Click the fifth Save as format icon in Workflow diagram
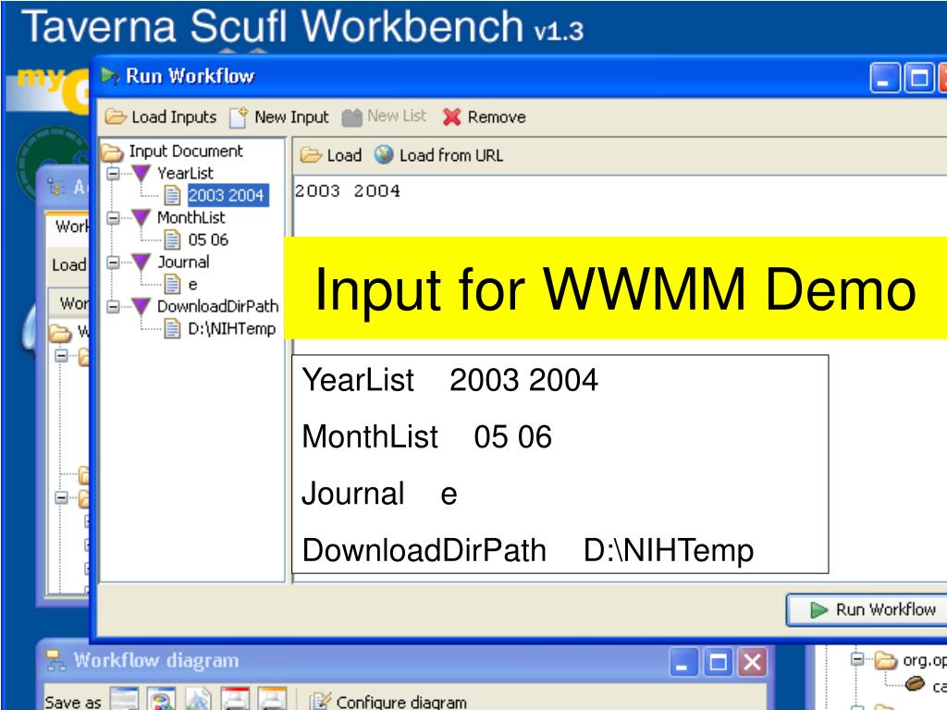 pos(273,699)
